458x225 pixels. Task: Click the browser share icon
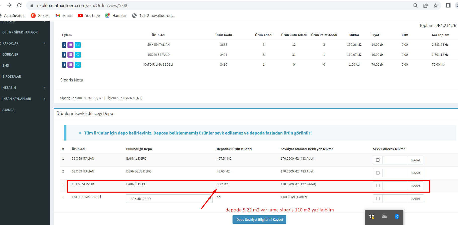(x=426, y=6)
